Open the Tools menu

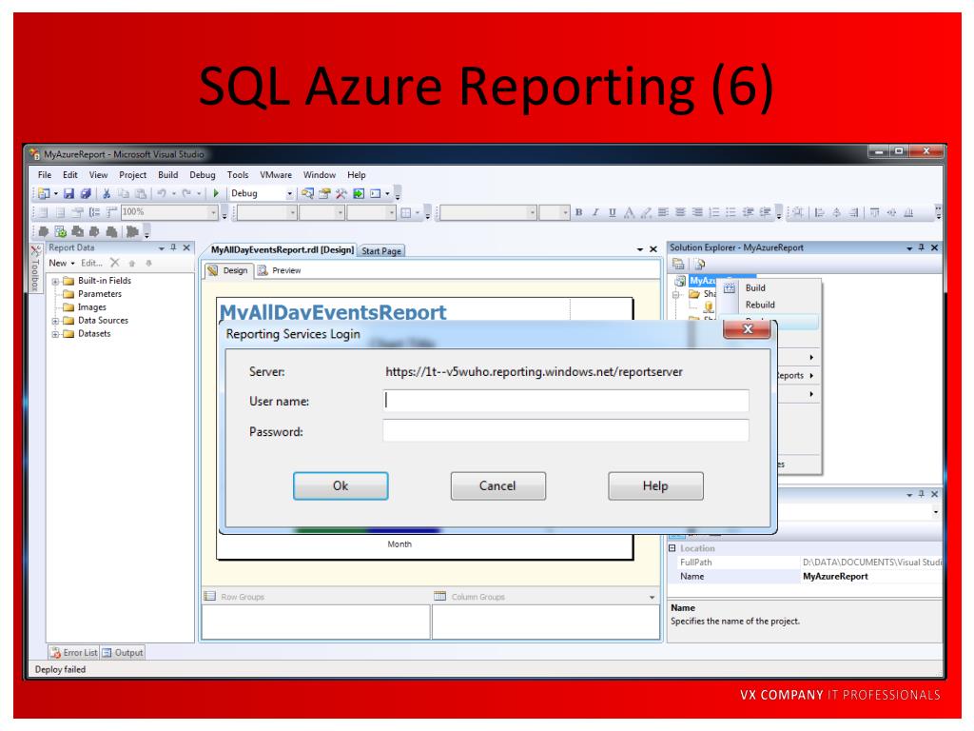tap(237, 175)
